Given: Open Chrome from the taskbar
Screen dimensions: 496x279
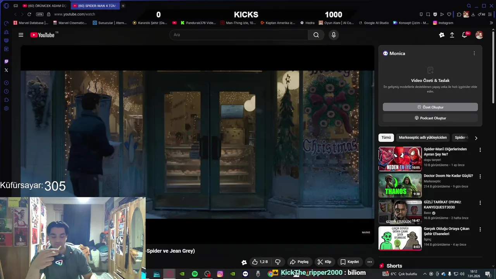Looking at the screenshot, I should [x=271, y=274].
